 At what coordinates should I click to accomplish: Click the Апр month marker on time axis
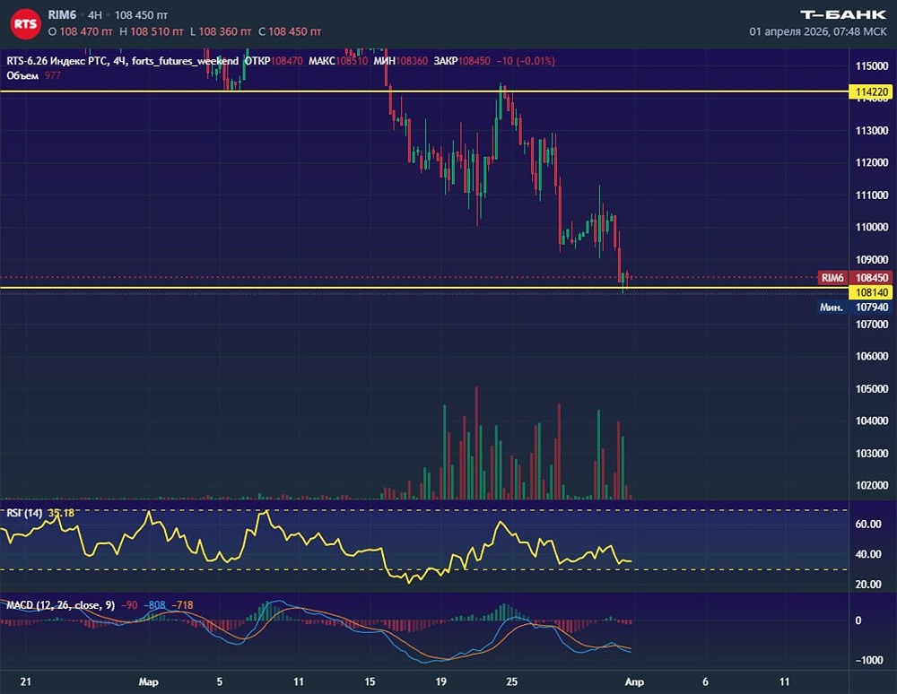point(635,682)
